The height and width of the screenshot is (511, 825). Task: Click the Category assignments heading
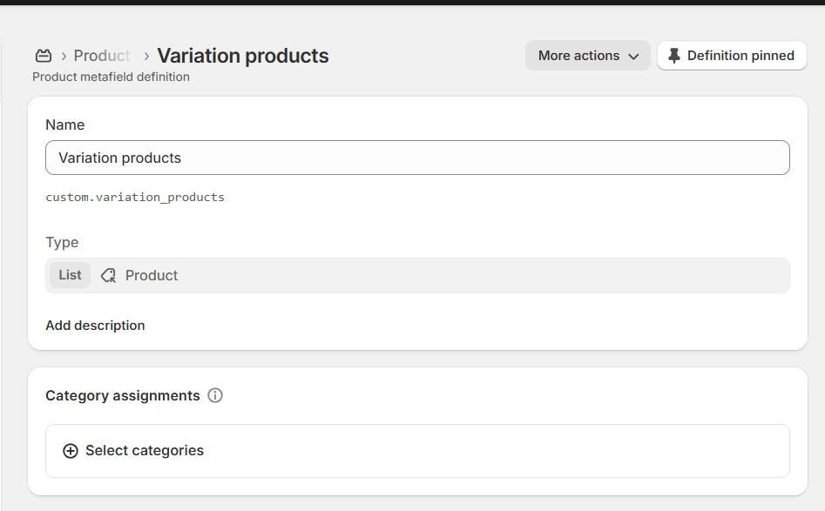(x=123, y=395)
